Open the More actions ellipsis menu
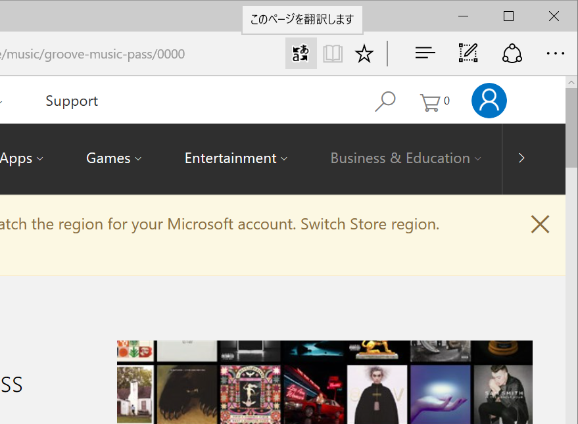This screenshot has width=578, height=424. (555, 53)
